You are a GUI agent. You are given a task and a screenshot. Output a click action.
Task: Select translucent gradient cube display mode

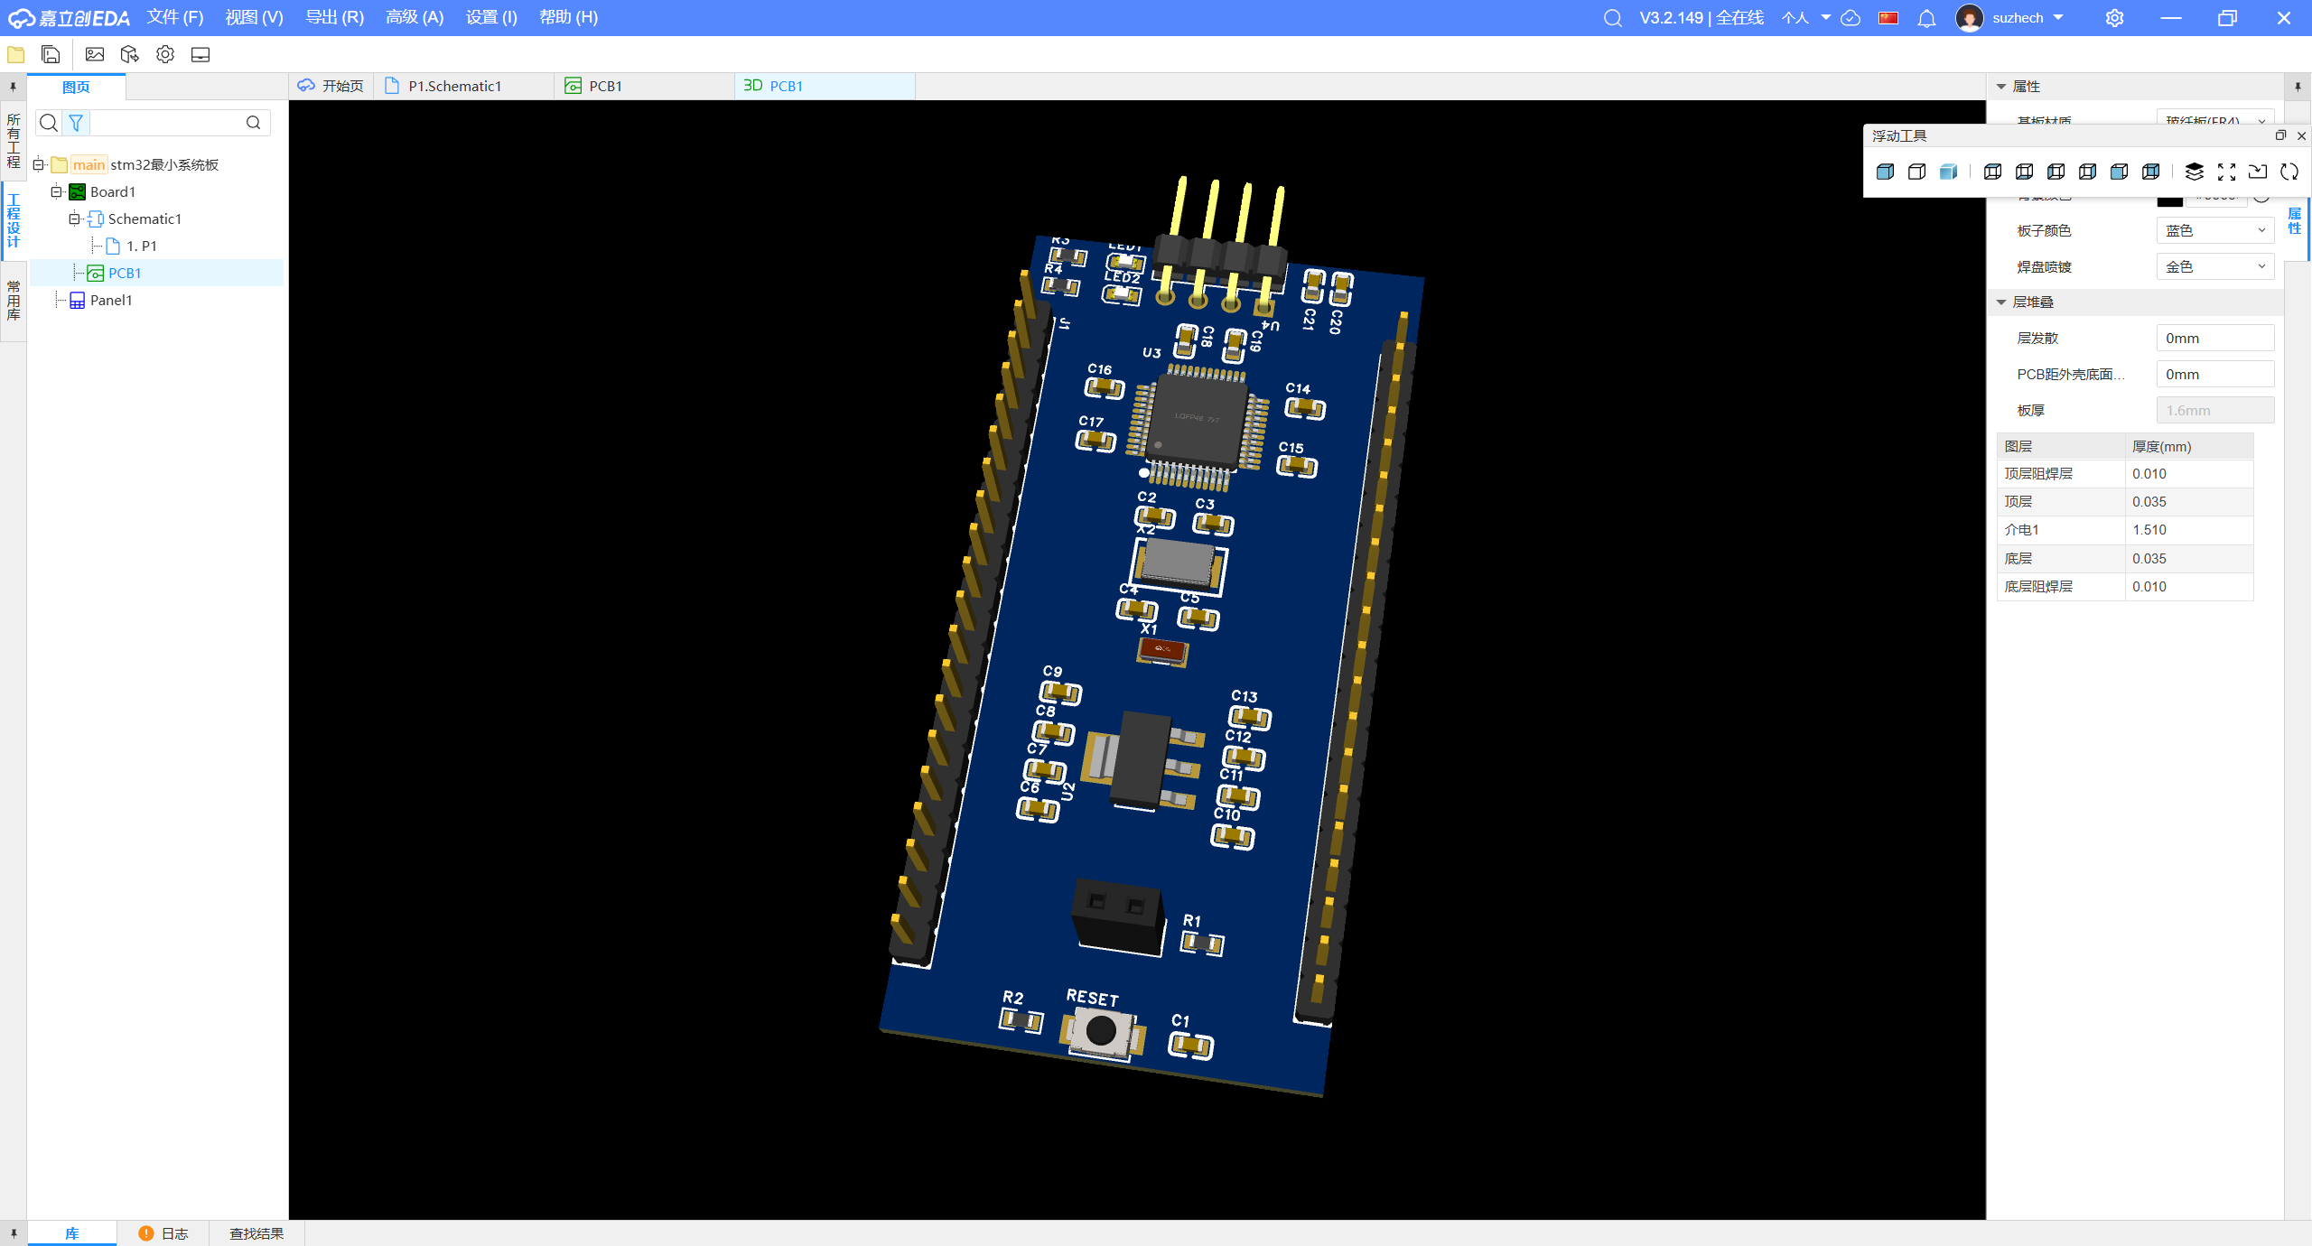pyautogui.click(x=1948, y=172)
